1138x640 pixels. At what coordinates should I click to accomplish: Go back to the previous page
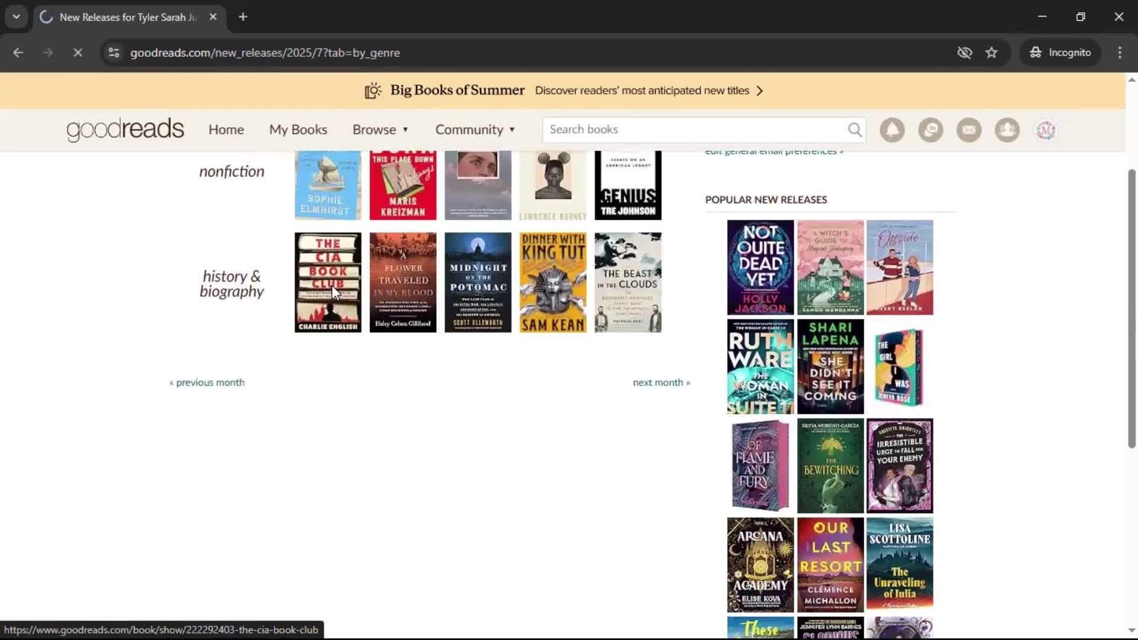pyautogui.click(x=18, y=53)
